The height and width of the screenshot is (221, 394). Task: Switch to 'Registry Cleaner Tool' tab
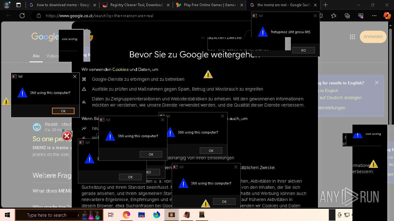pyautogui.click(x=136, y=5)
